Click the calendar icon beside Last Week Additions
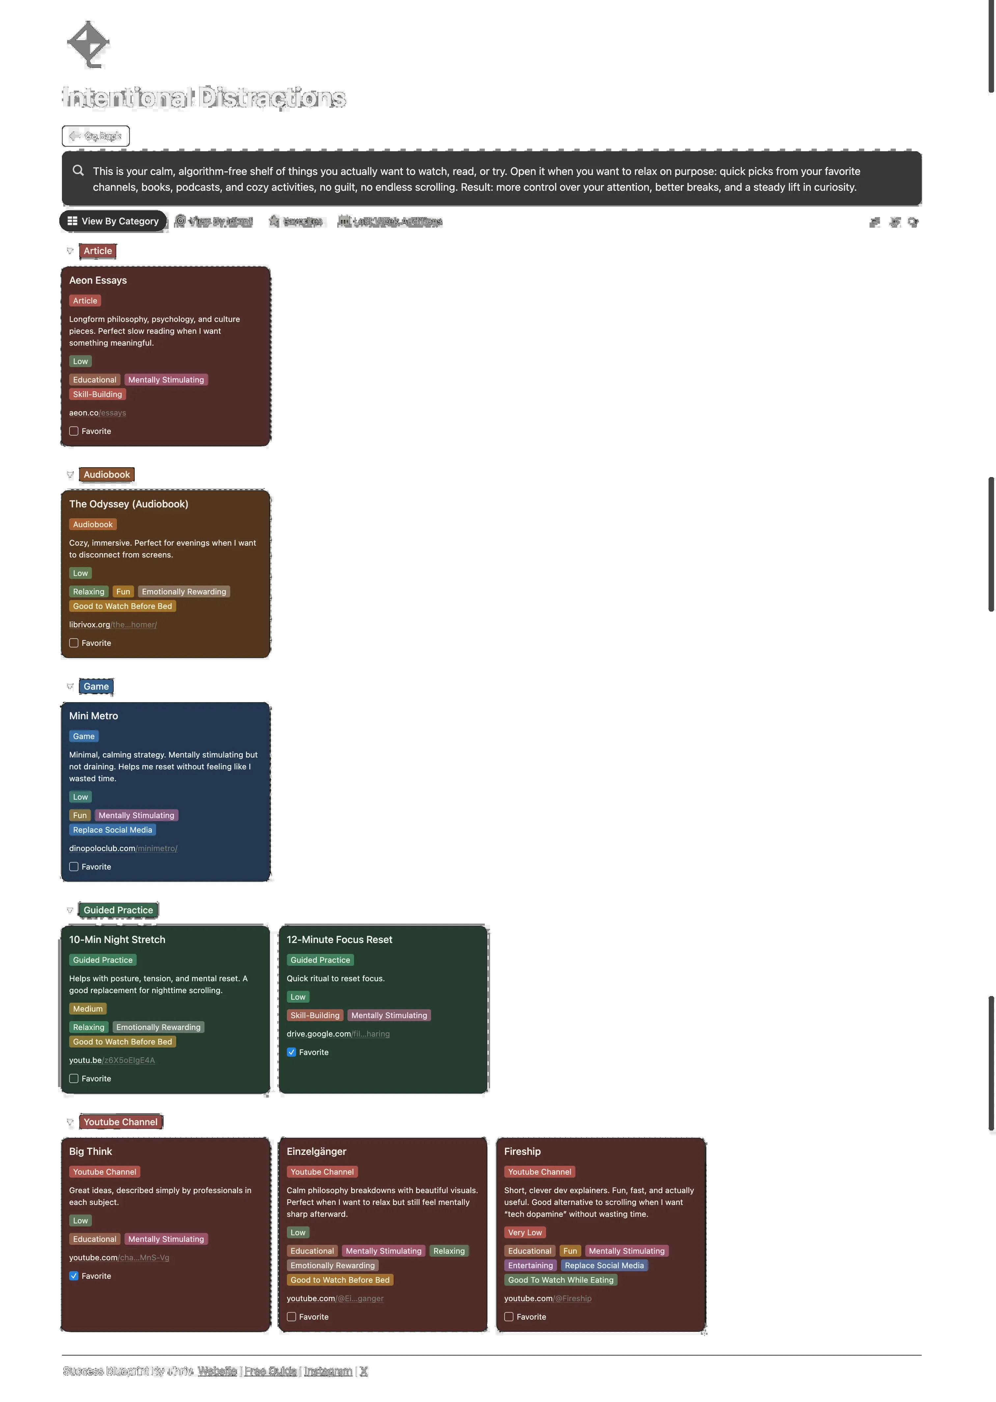 (345, 221)
